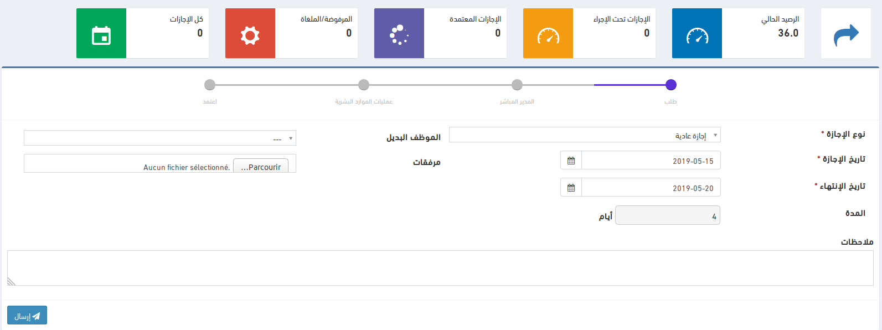Screen dimensions: 882x330
Task: Click the end date field 2019-05-20
Action: click(x=651, y=188)
